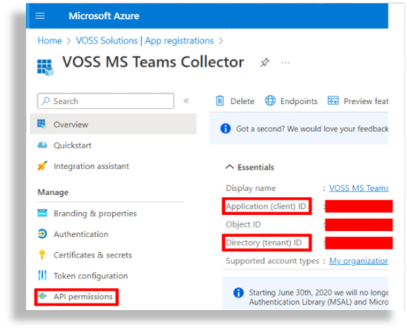This screenshot has height=333, width=407.
Task: Open Certificates & secrets
Action: [x=92, y=255]
